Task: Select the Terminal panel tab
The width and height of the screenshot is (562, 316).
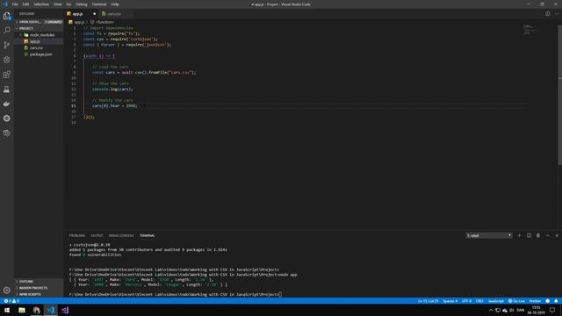Action: pos(148,236)
